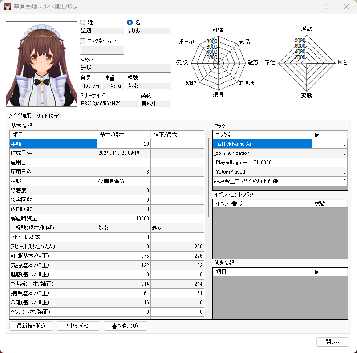Screen dimensions: 357x353
Task: Switch to the メイド設定 tab
Action: pos(48,116)
